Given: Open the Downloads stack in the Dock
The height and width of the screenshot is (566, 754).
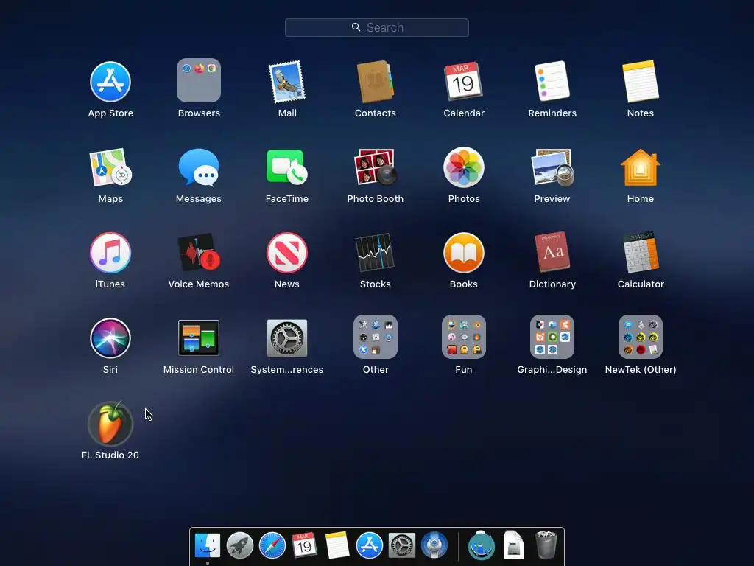Looking at the screenshot, I should click(481, 546).
